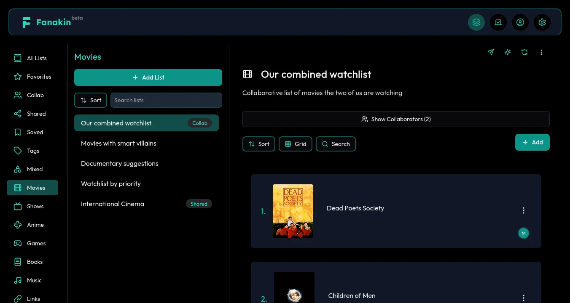Screen dimensions: 570x303
Task: Open the Lists stack icon in top bar
Action: 476,22
